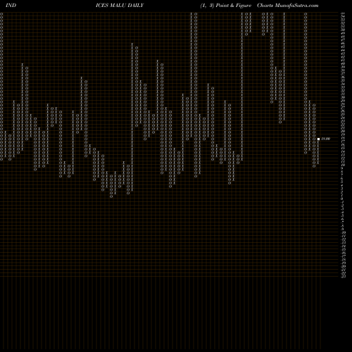Click the white current-price square marker
Image resolution: width=352 pixels, height=352 pixels.
318,139
